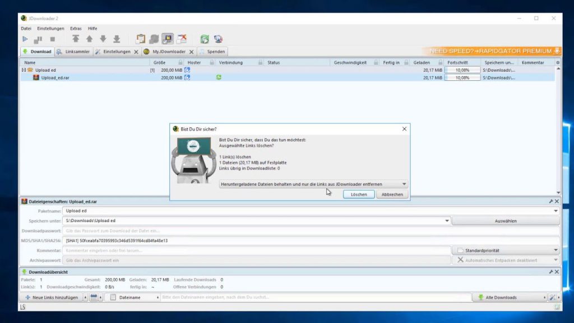Open the Extras menu

coord(76,28)
